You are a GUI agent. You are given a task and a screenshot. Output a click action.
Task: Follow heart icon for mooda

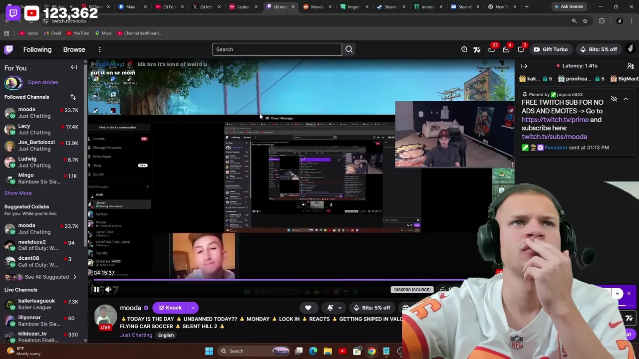tap(308, 308)
